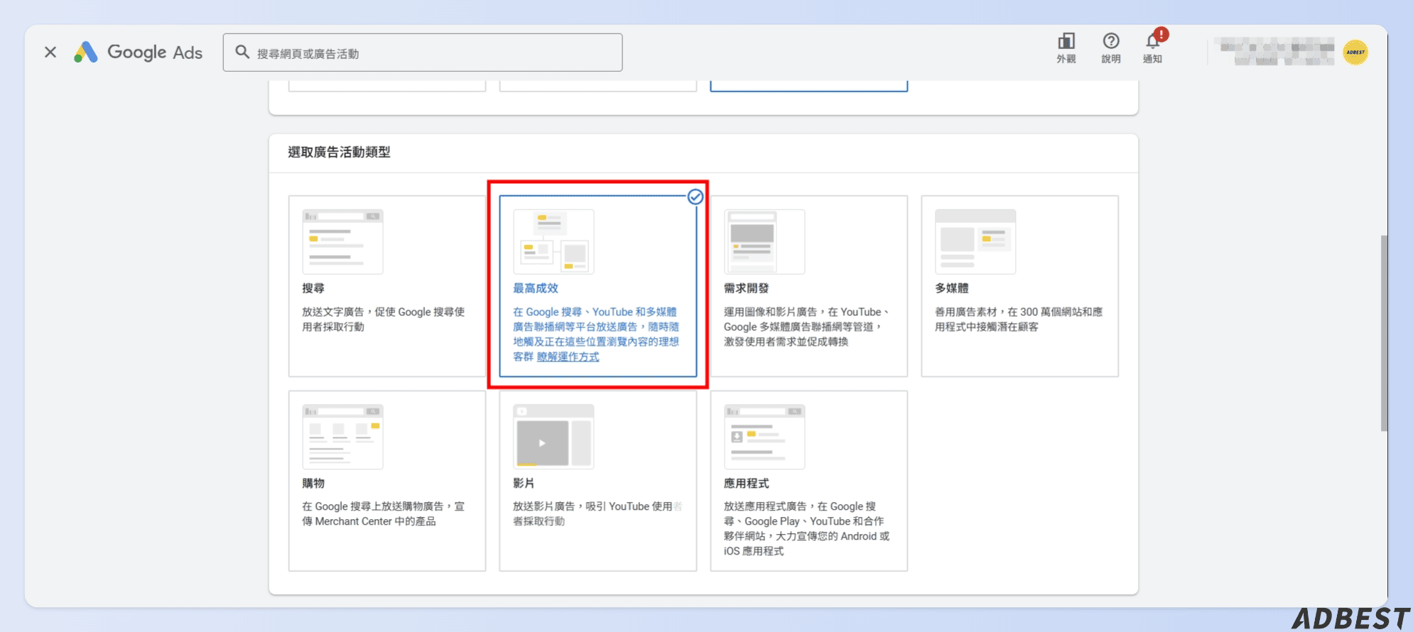Click the yellow ADBEST account avatar

(x=1355, y=52)
